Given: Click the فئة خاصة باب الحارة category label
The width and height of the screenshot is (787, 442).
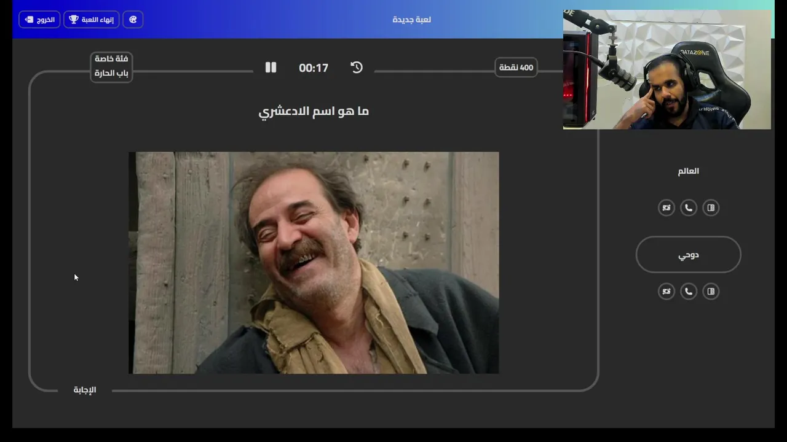Looking at the screenshot, I should 111,67.
